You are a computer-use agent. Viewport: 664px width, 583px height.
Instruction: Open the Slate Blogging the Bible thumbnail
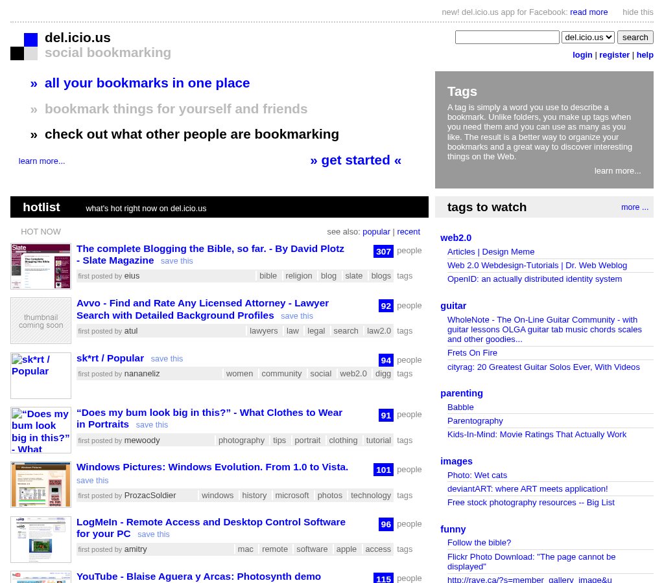[x=41, y=266]
